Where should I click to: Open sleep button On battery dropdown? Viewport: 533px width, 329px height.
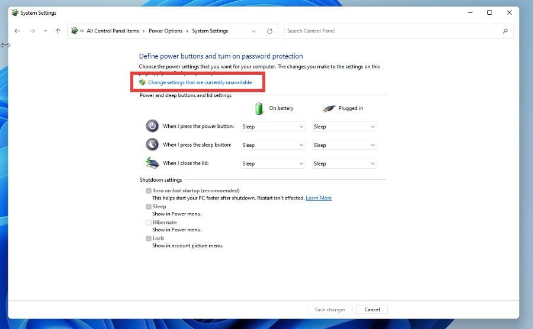[273, 145]
